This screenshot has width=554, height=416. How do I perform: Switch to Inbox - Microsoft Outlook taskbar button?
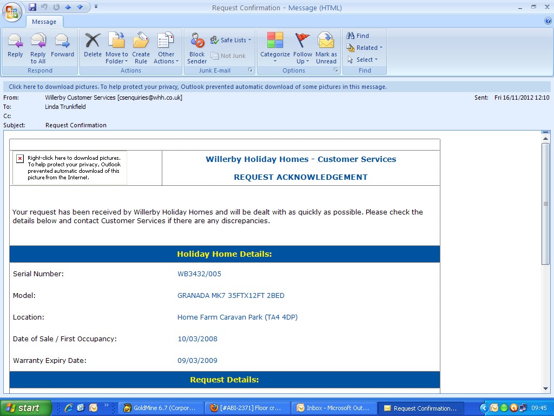pyautogui.click(x=334, y=408)
